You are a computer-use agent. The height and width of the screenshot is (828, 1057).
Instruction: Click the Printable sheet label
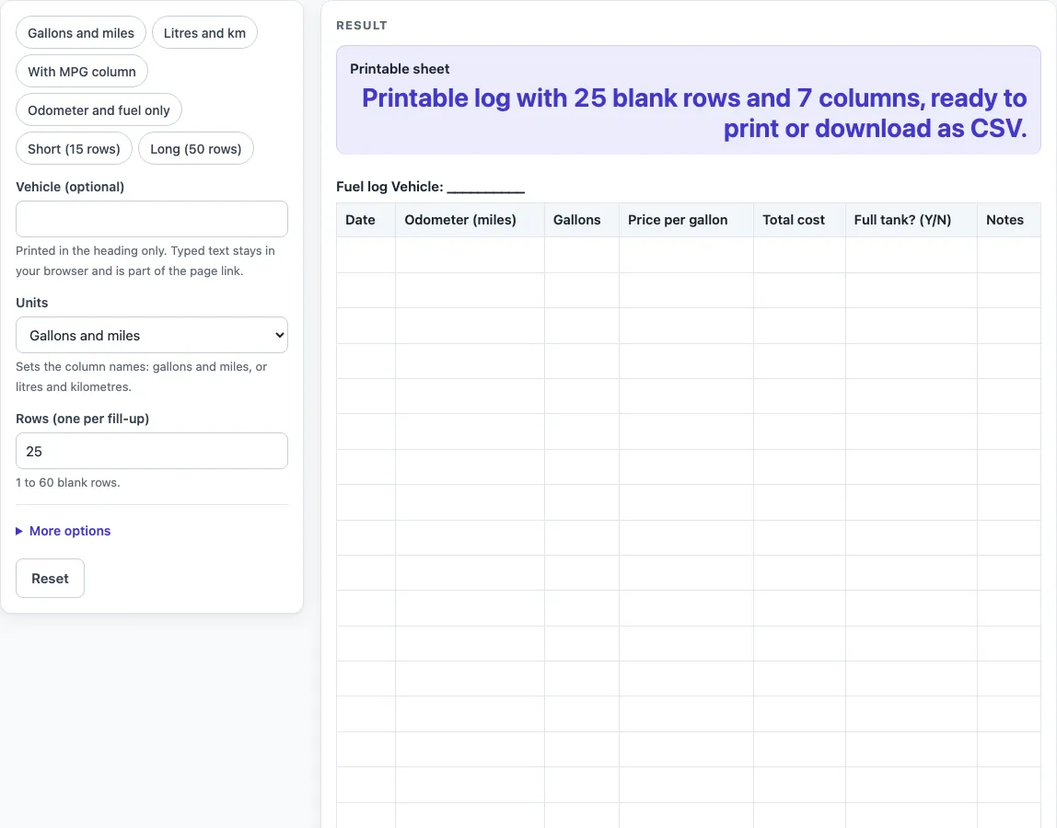tap(400, 69)
